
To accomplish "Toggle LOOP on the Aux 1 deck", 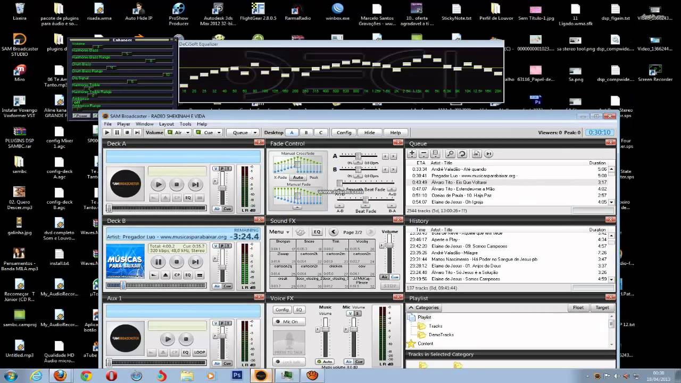I will pos(200,352).
